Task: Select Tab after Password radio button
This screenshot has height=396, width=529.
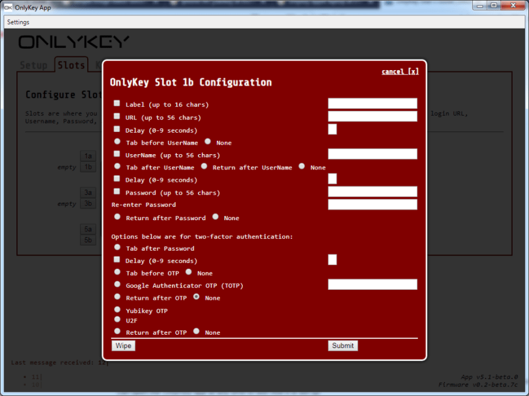Action: point(117,247)
